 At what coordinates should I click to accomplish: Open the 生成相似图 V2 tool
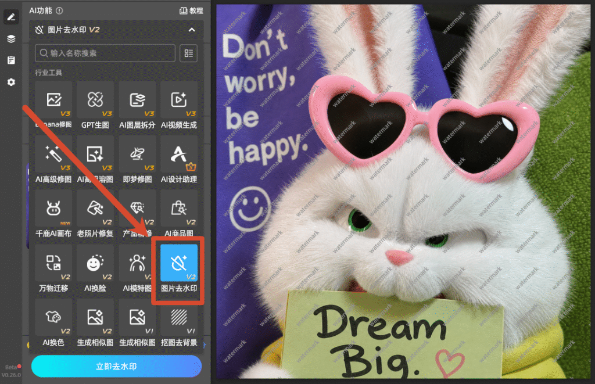pyautogui.click(x=95, y=323)
